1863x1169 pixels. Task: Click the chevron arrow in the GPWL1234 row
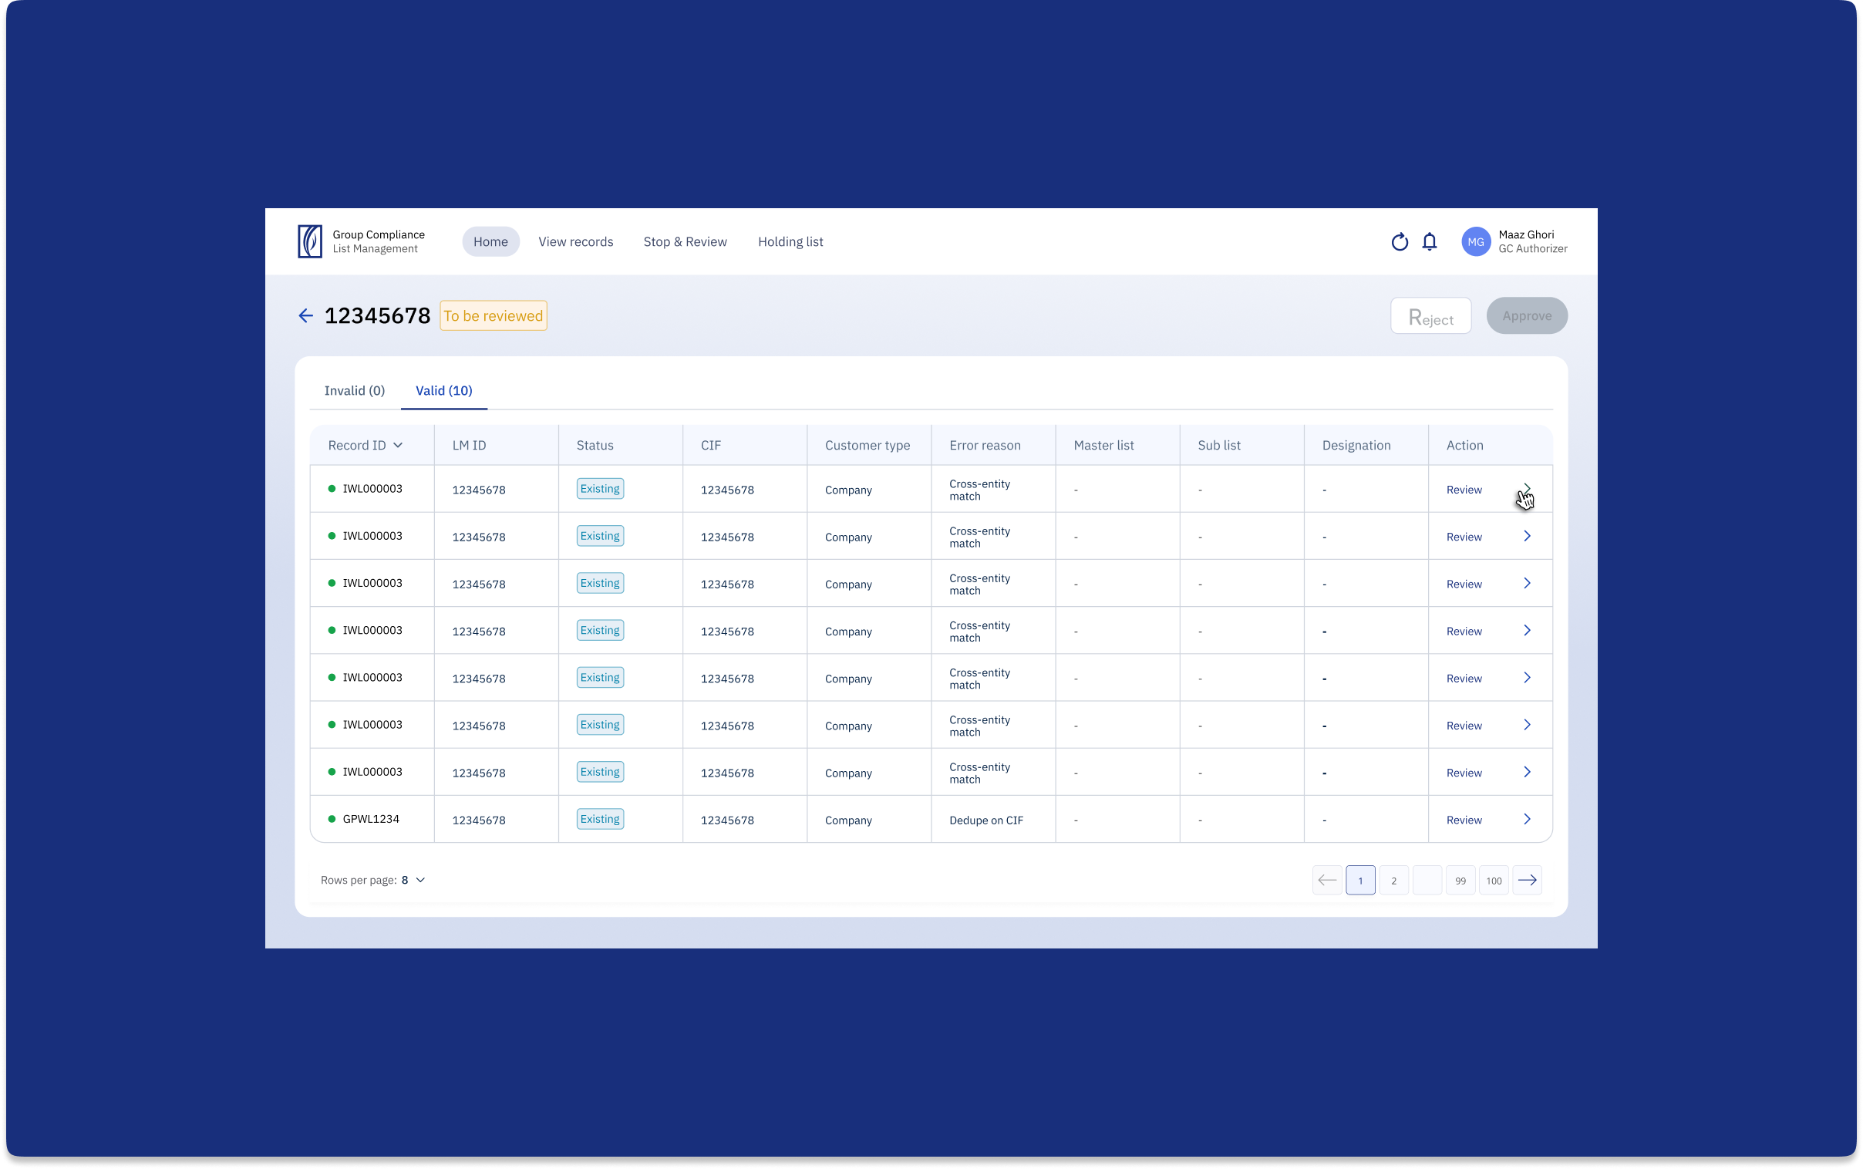coord(1527,819)
